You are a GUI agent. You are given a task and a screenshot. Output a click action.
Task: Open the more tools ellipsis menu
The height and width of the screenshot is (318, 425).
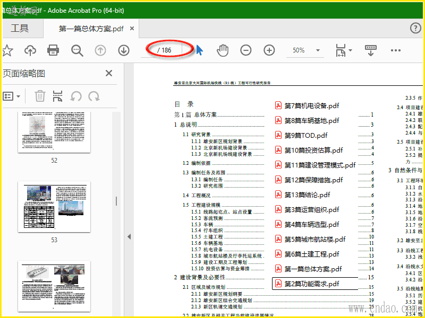[x=396, y=50]
